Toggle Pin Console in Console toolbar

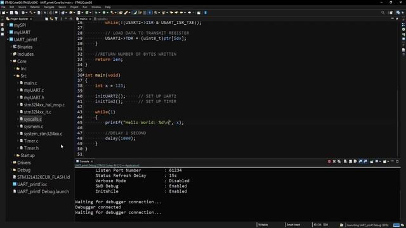[372, 161]
